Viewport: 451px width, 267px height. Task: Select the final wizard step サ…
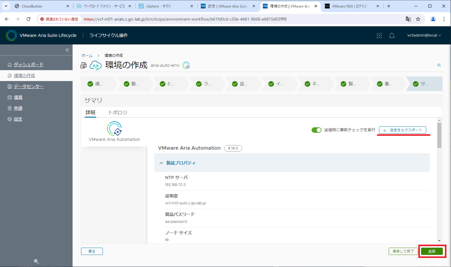click(x=424, y=84)
